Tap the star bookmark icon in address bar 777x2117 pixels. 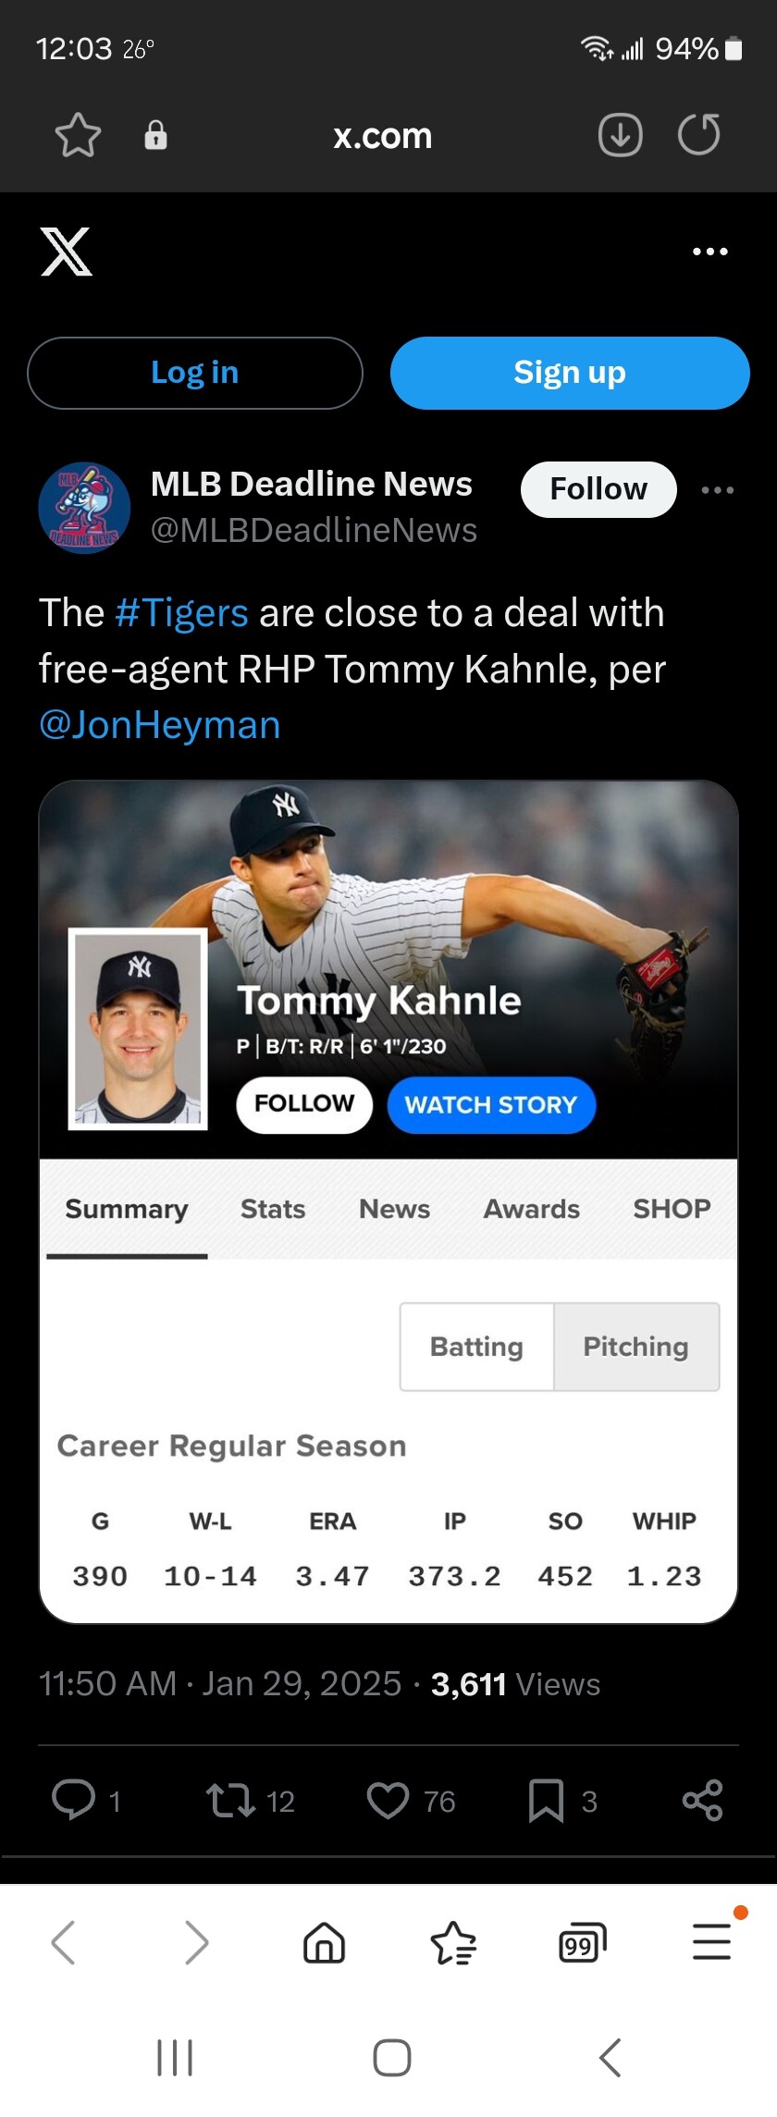pyautogui.click(x=78, y=136)
